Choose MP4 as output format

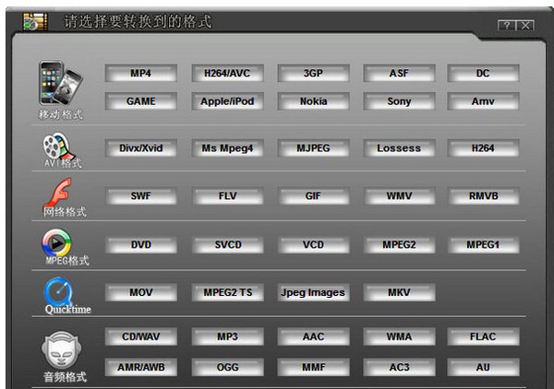point(140,73)
